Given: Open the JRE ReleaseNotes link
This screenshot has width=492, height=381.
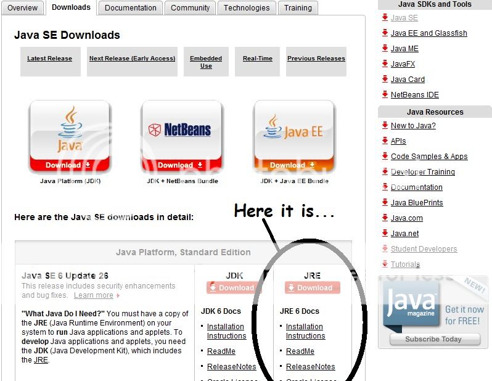Looking at the screenshot, I should click(x=310, y=367).
